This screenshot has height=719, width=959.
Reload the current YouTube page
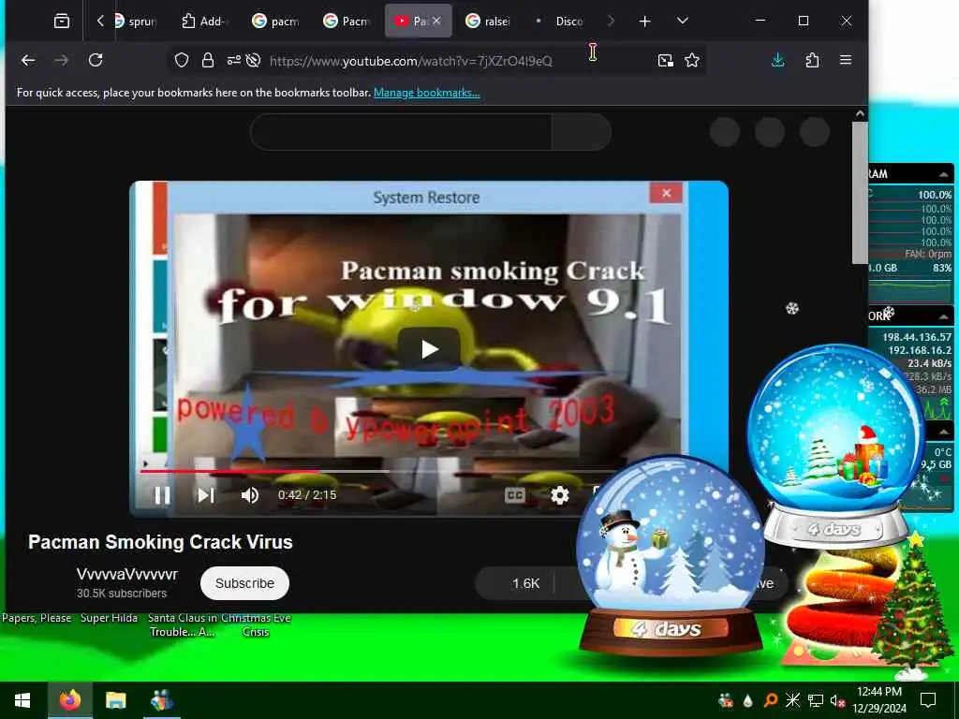(96, 60)
